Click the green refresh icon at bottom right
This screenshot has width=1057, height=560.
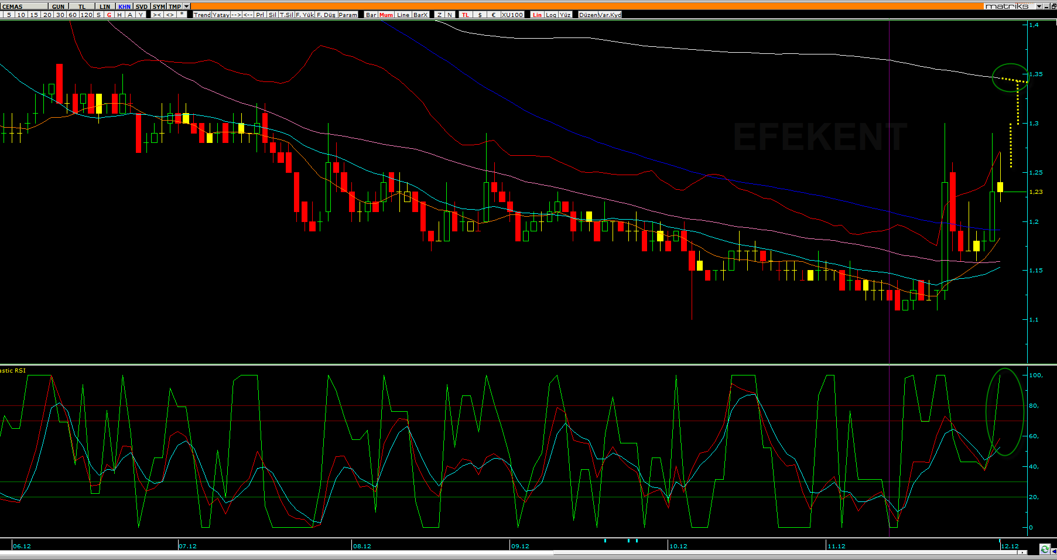(x=1044, y=549)
